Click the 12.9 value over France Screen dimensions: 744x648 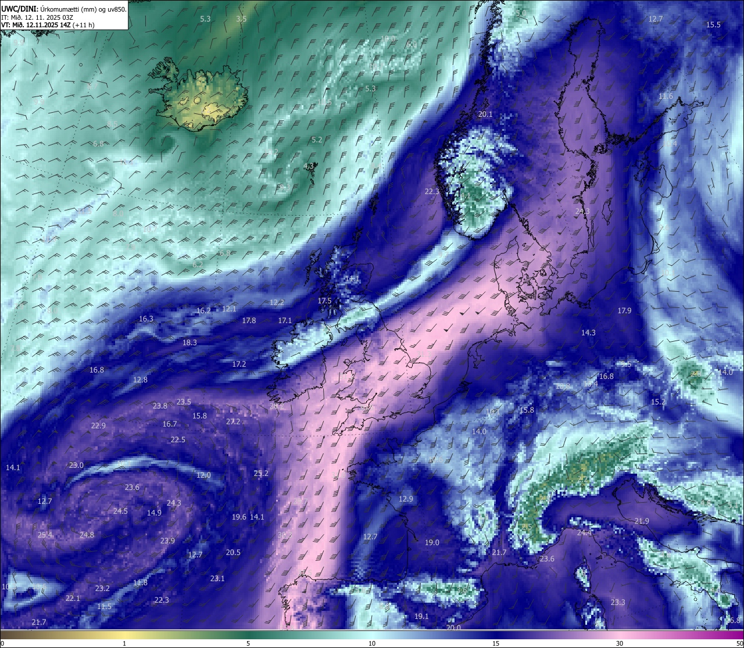(406, 499)
